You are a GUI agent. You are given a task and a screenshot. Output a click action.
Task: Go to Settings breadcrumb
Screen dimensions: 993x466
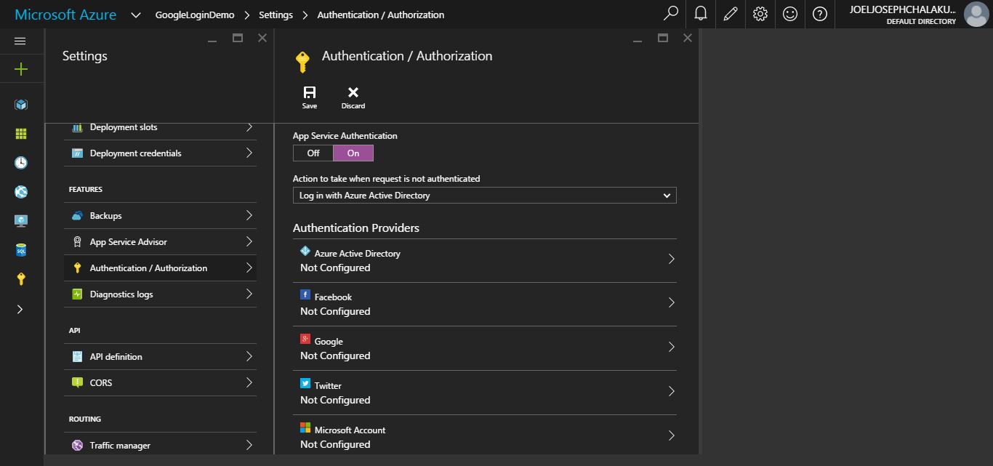click(276, 15)
